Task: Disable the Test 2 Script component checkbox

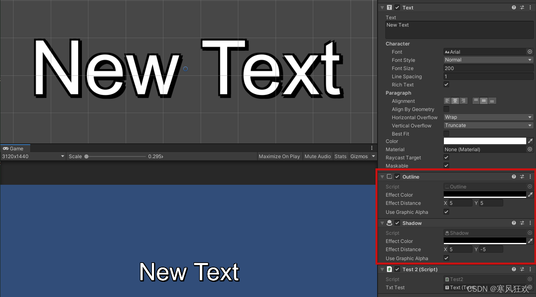Action: (397, 269)
